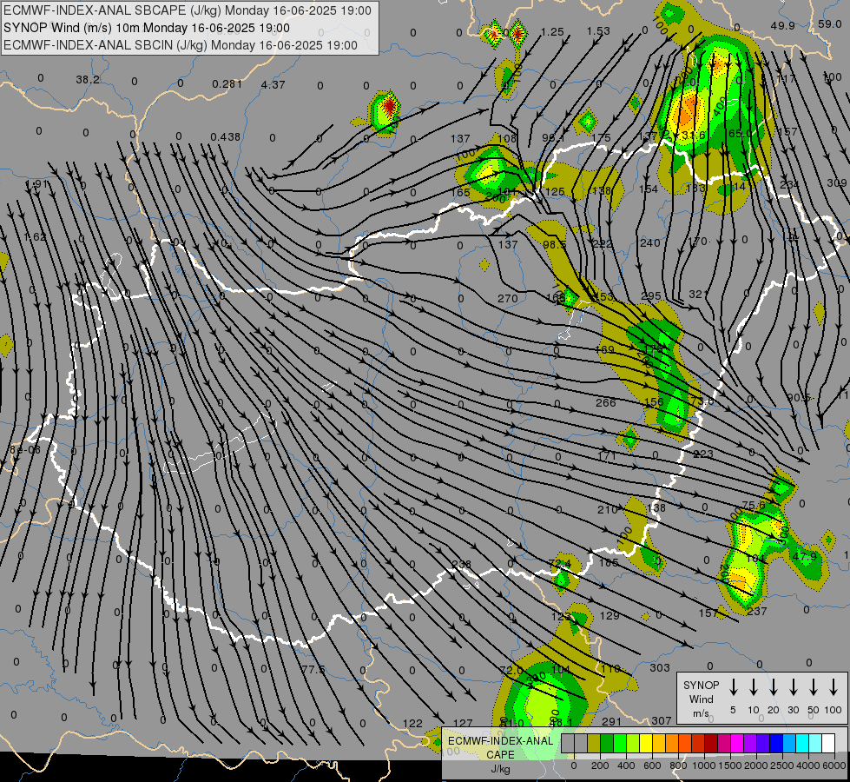Click the 129 value on the map

(609, 615)
